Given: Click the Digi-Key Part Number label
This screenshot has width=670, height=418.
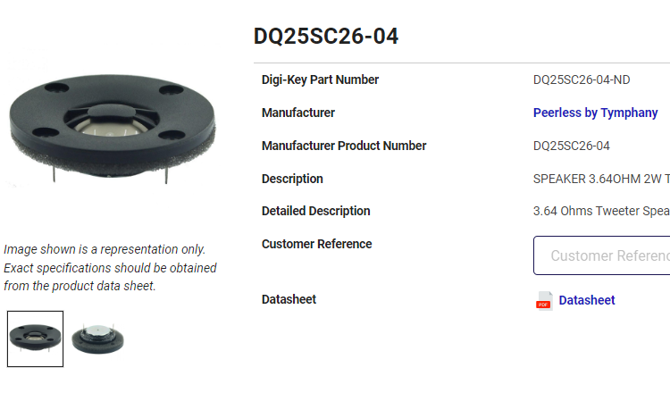Looking at the screenshot, I should pyautogui.click(x=320, y=79).
